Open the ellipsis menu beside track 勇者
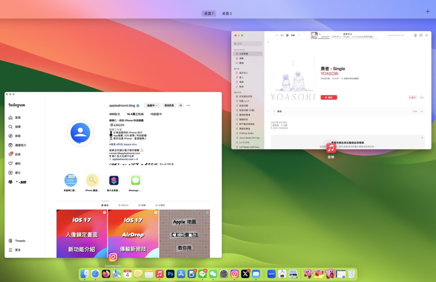 click(x=421, y=111)
